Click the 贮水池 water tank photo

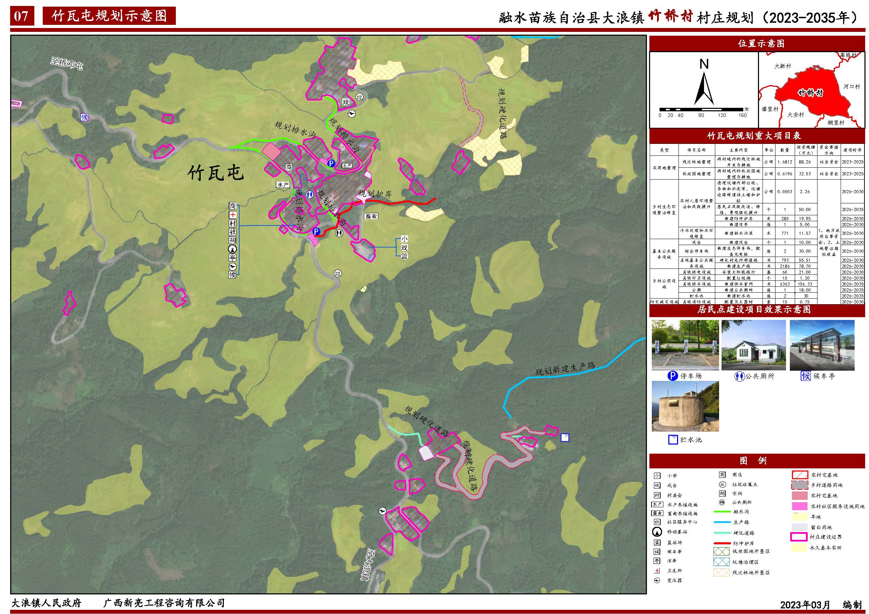[x=685, y=406]
